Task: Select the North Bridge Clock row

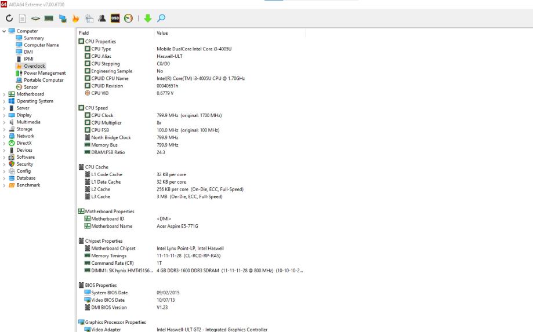Action: [192, 137]
